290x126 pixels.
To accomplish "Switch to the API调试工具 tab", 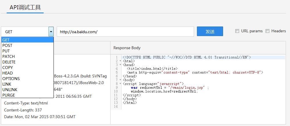I will pos(25,7).
